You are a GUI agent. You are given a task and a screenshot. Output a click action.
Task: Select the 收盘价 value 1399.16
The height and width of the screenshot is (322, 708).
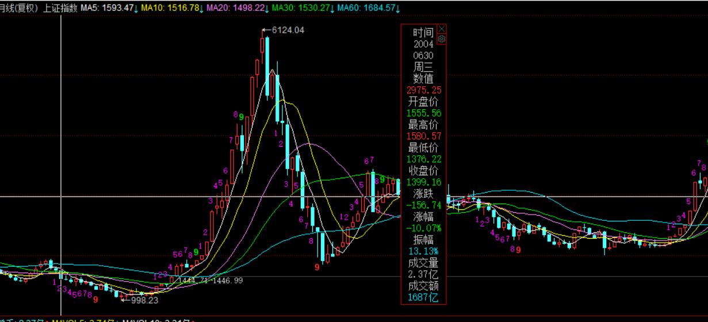423,182
